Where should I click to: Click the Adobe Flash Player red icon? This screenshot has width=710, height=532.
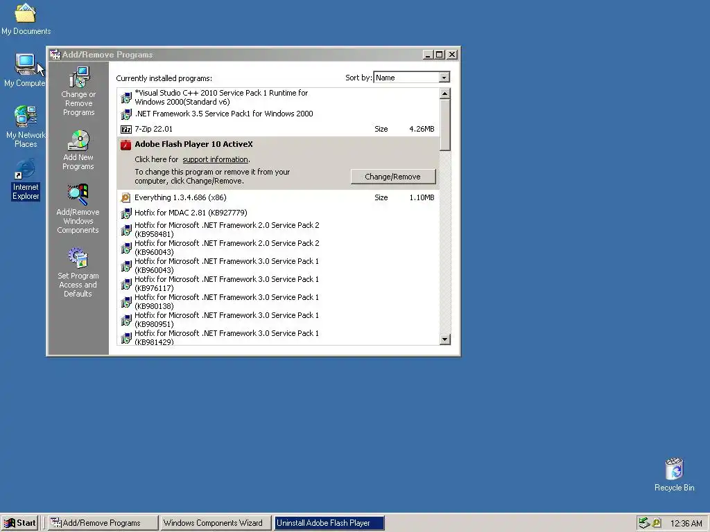(x=126, y=145)
